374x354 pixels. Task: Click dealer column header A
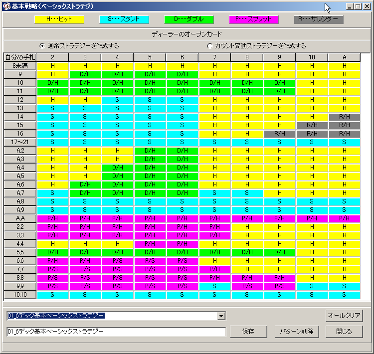coord(345,57)
